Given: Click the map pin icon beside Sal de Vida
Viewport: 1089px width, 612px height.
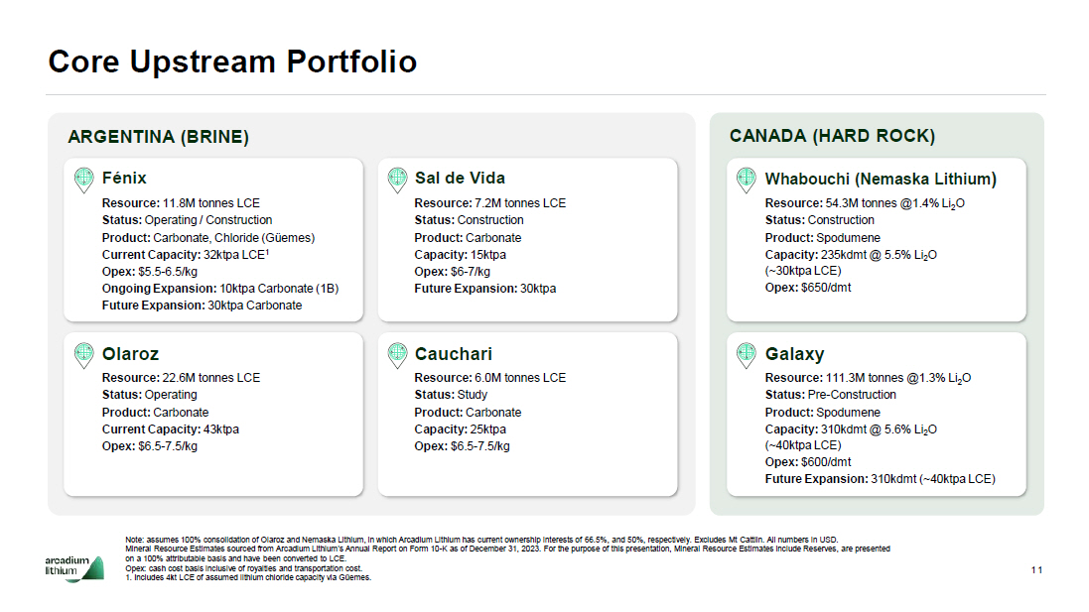Looking at the screenshot, I should coord(397,180).
